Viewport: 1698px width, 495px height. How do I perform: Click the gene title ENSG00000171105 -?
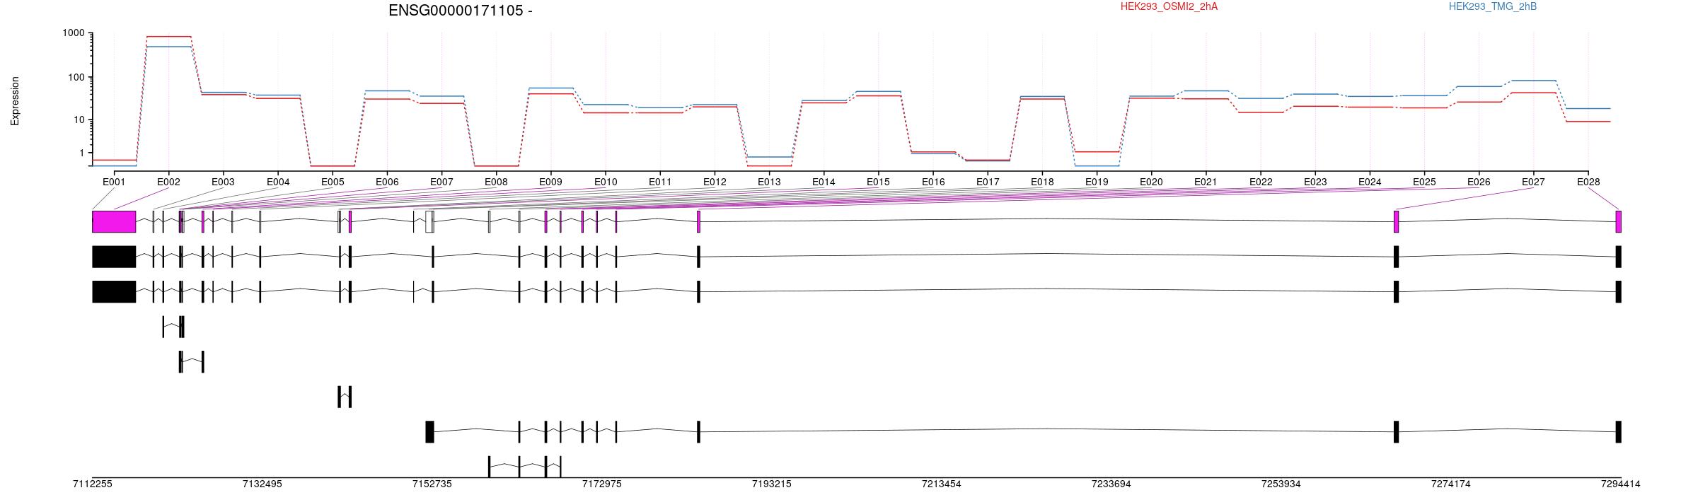(460, 11)
